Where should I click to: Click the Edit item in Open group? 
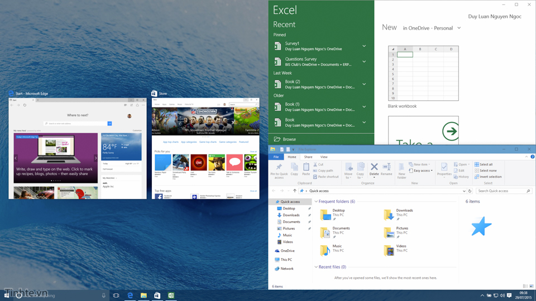(x=459, y=171)
